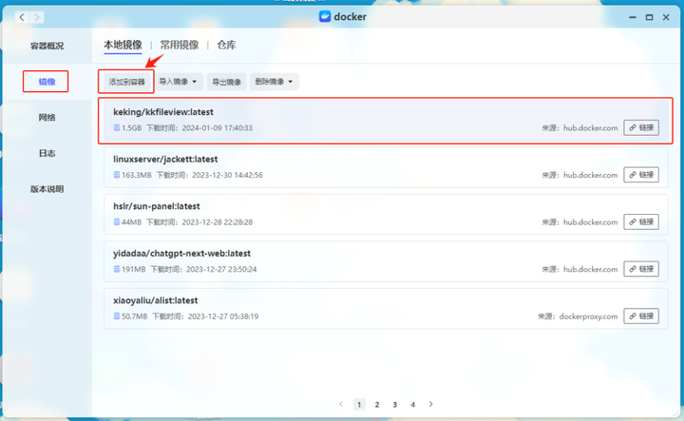Go to page 1 in pagination

pos(359,405)
